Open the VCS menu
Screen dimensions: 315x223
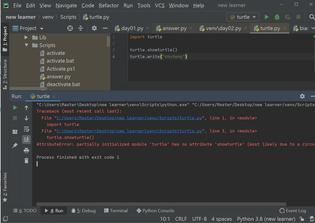click(x=160, y=5)
